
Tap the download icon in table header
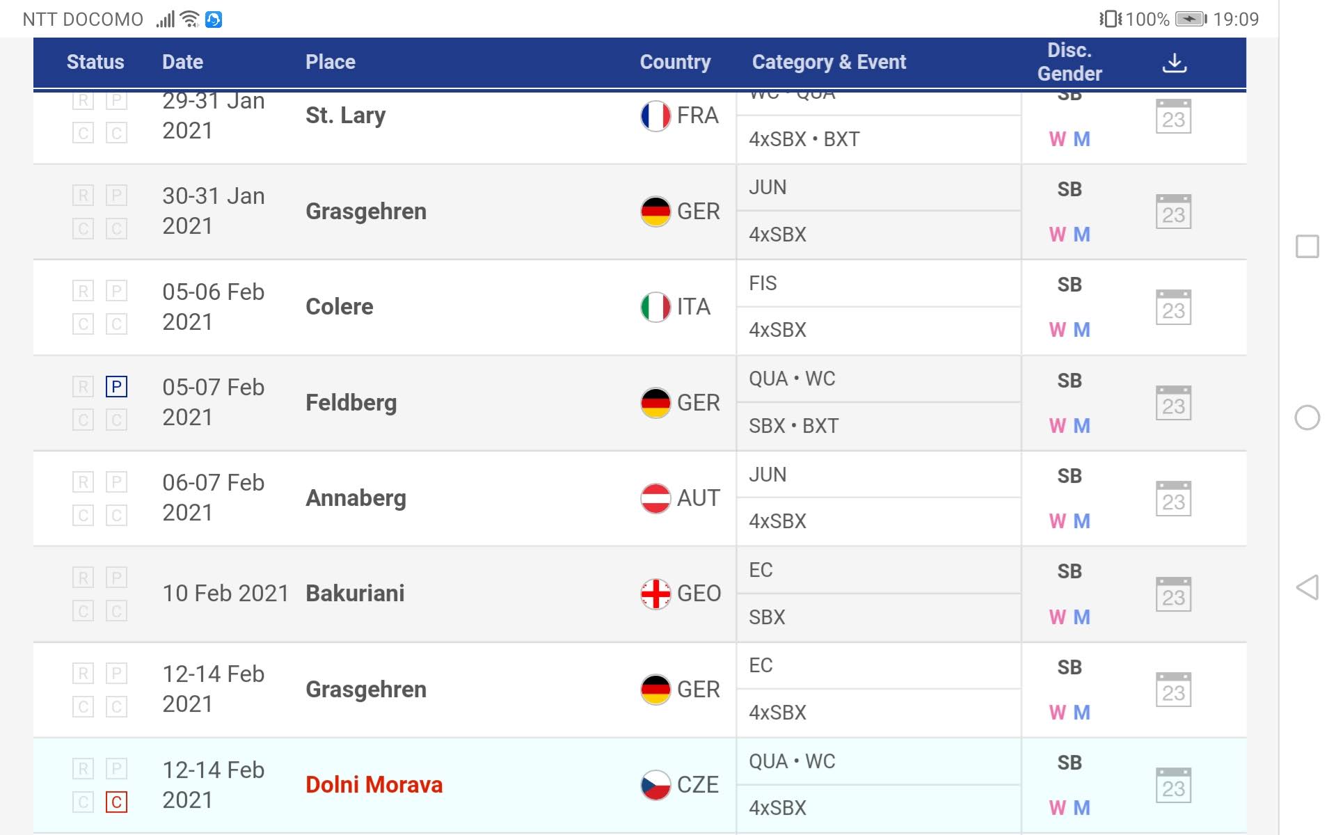coord(1174,63)
